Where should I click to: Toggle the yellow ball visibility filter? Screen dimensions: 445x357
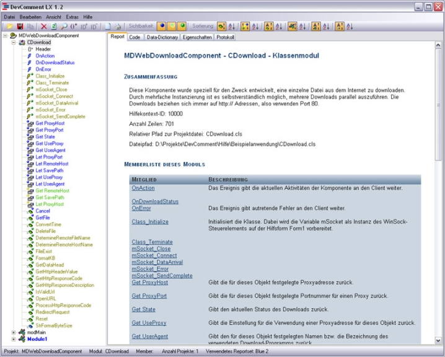pyautogui.click(x=172, y=27)
